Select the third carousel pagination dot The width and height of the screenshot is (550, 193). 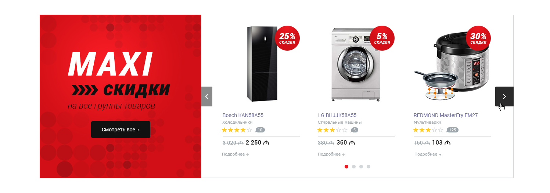pos(361,167)
